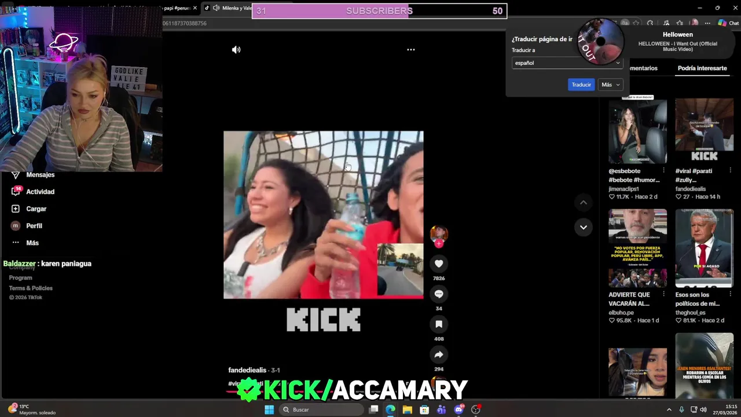Screen dimensions: 741x417
Task: Open options for Esos son los políticos card
Action: point(730,295)
